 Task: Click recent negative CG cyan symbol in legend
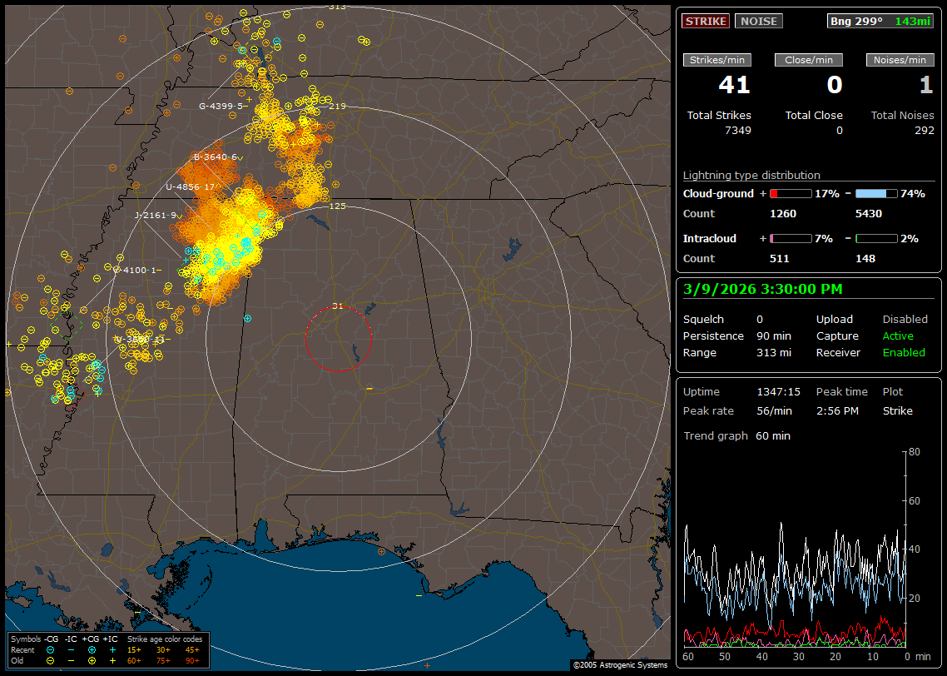51,649
